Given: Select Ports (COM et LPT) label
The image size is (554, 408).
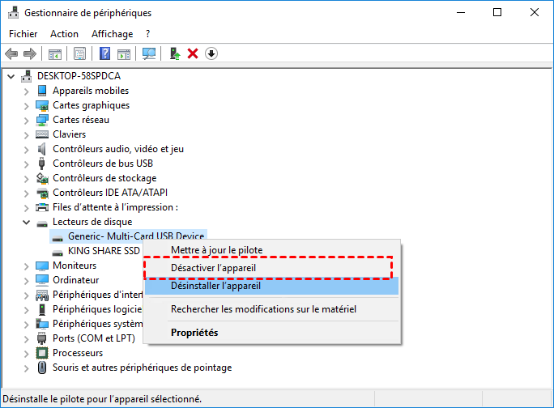Looking at the screenshot, I should [x=94, y=338].
